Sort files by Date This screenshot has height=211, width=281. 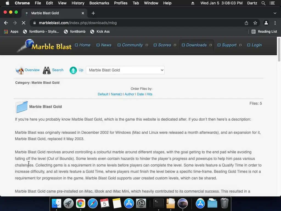tap(140, 94)
